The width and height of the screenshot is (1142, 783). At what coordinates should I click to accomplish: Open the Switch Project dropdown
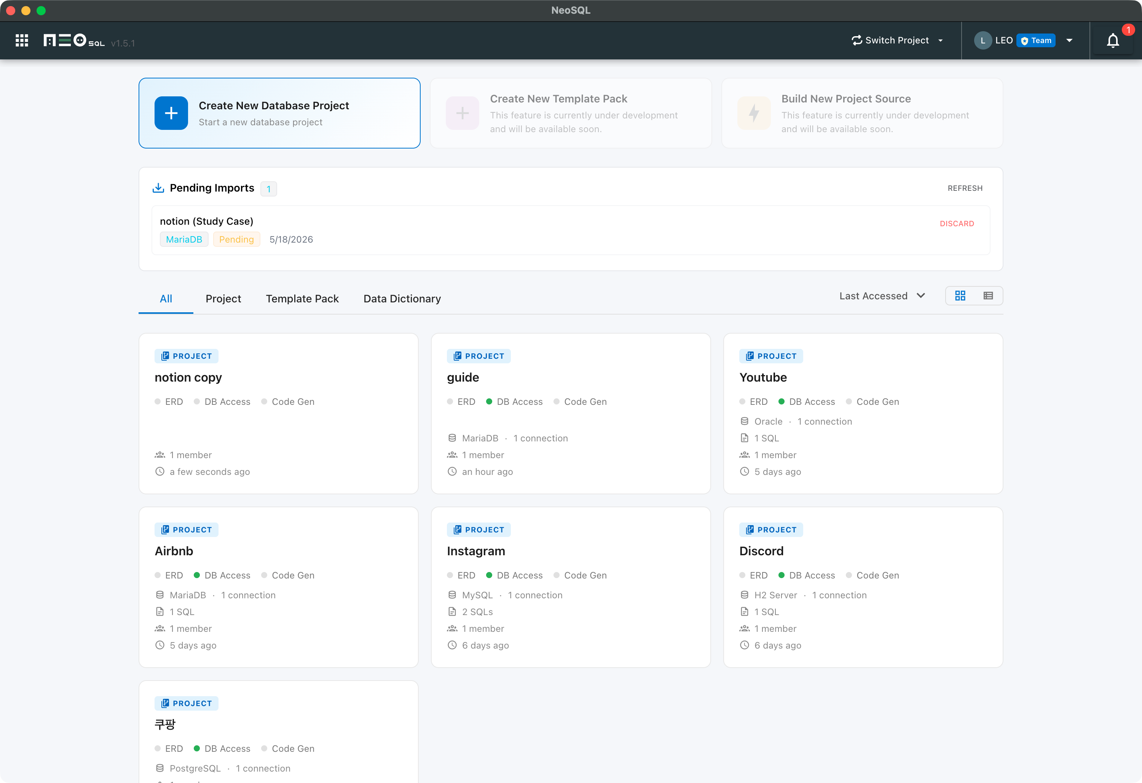[x=897, y=40]
